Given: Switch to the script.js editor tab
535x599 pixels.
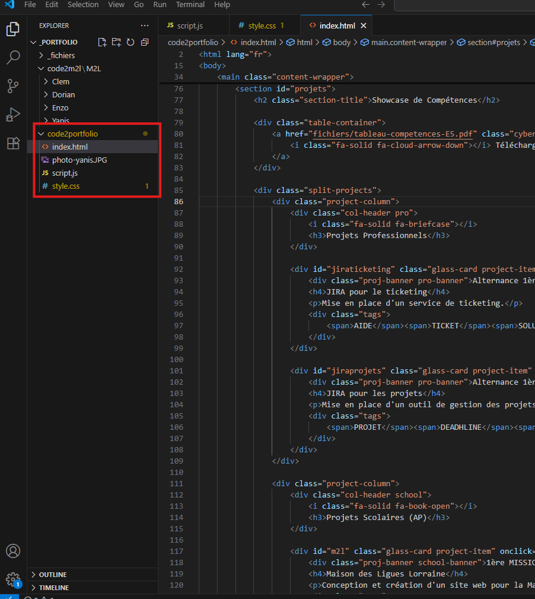Looking at the screenshot, I should tap(193, 26).
